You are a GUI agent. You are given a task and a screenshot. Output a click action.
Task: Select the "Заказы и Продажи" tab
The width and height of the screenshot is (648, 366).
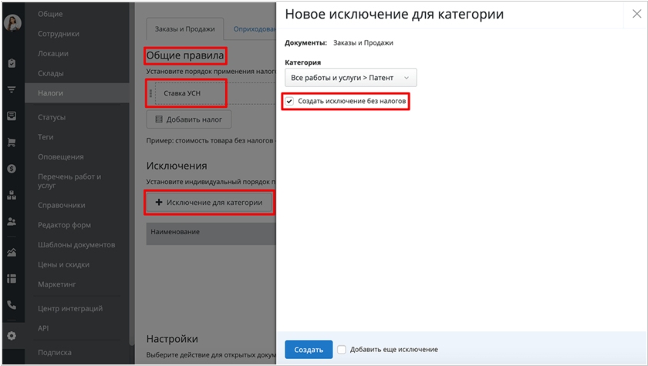[x=184, y=29]
